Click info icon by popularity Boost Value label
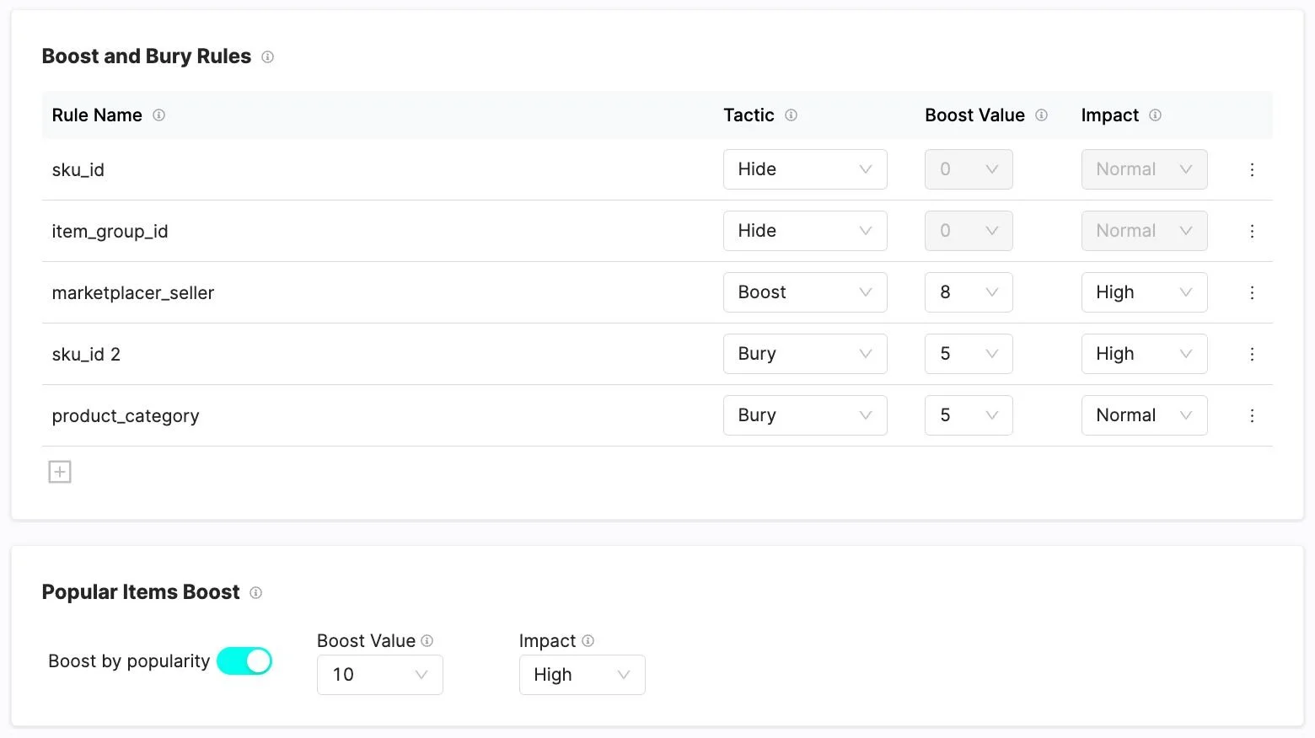The image size is (1315, 738). point(427,641)
